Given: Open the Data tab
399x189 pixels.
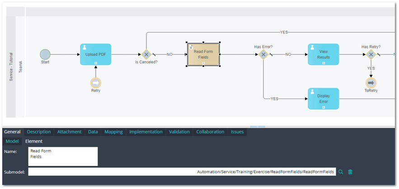Looking at the screenshot, I should (93, 132).
